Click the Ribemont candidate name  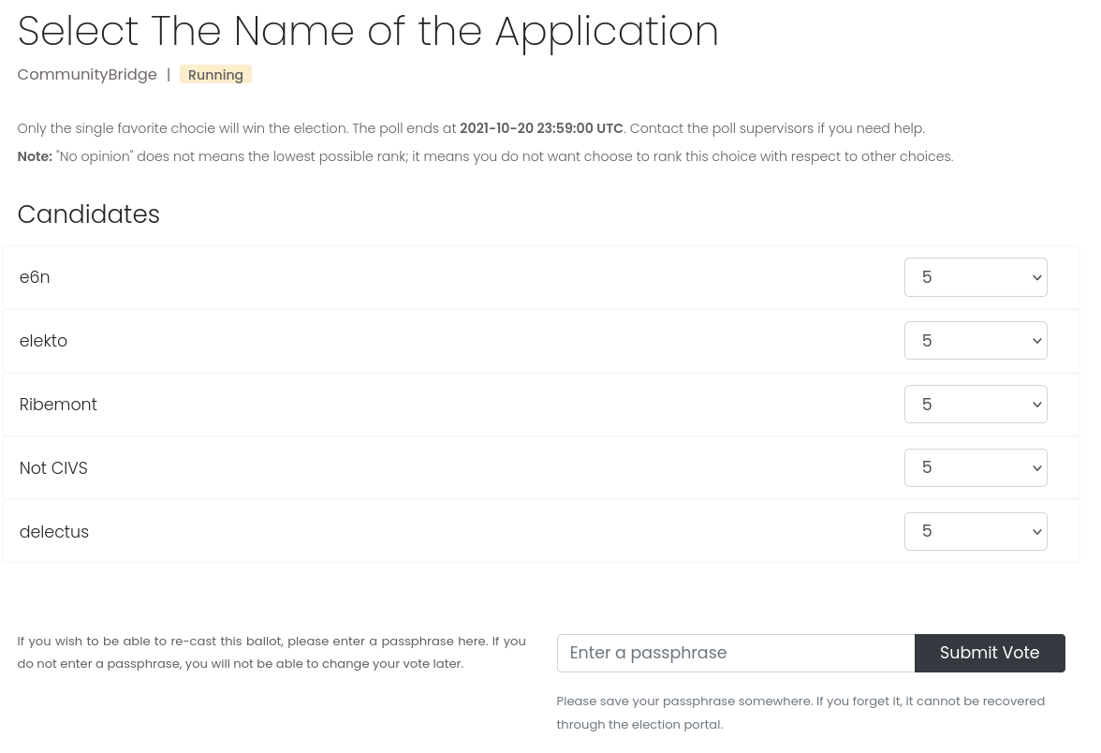[58, 405]
